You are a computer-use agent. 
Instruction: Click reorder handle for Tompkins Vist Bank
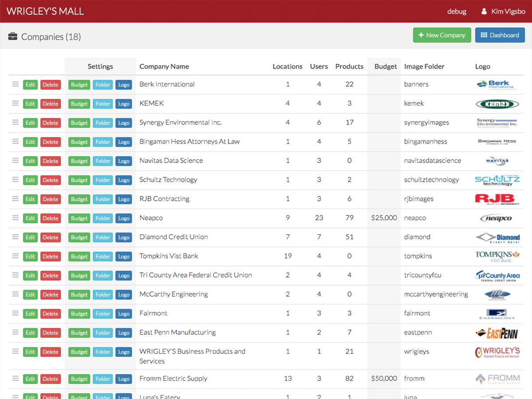click(x=16, y=256)
